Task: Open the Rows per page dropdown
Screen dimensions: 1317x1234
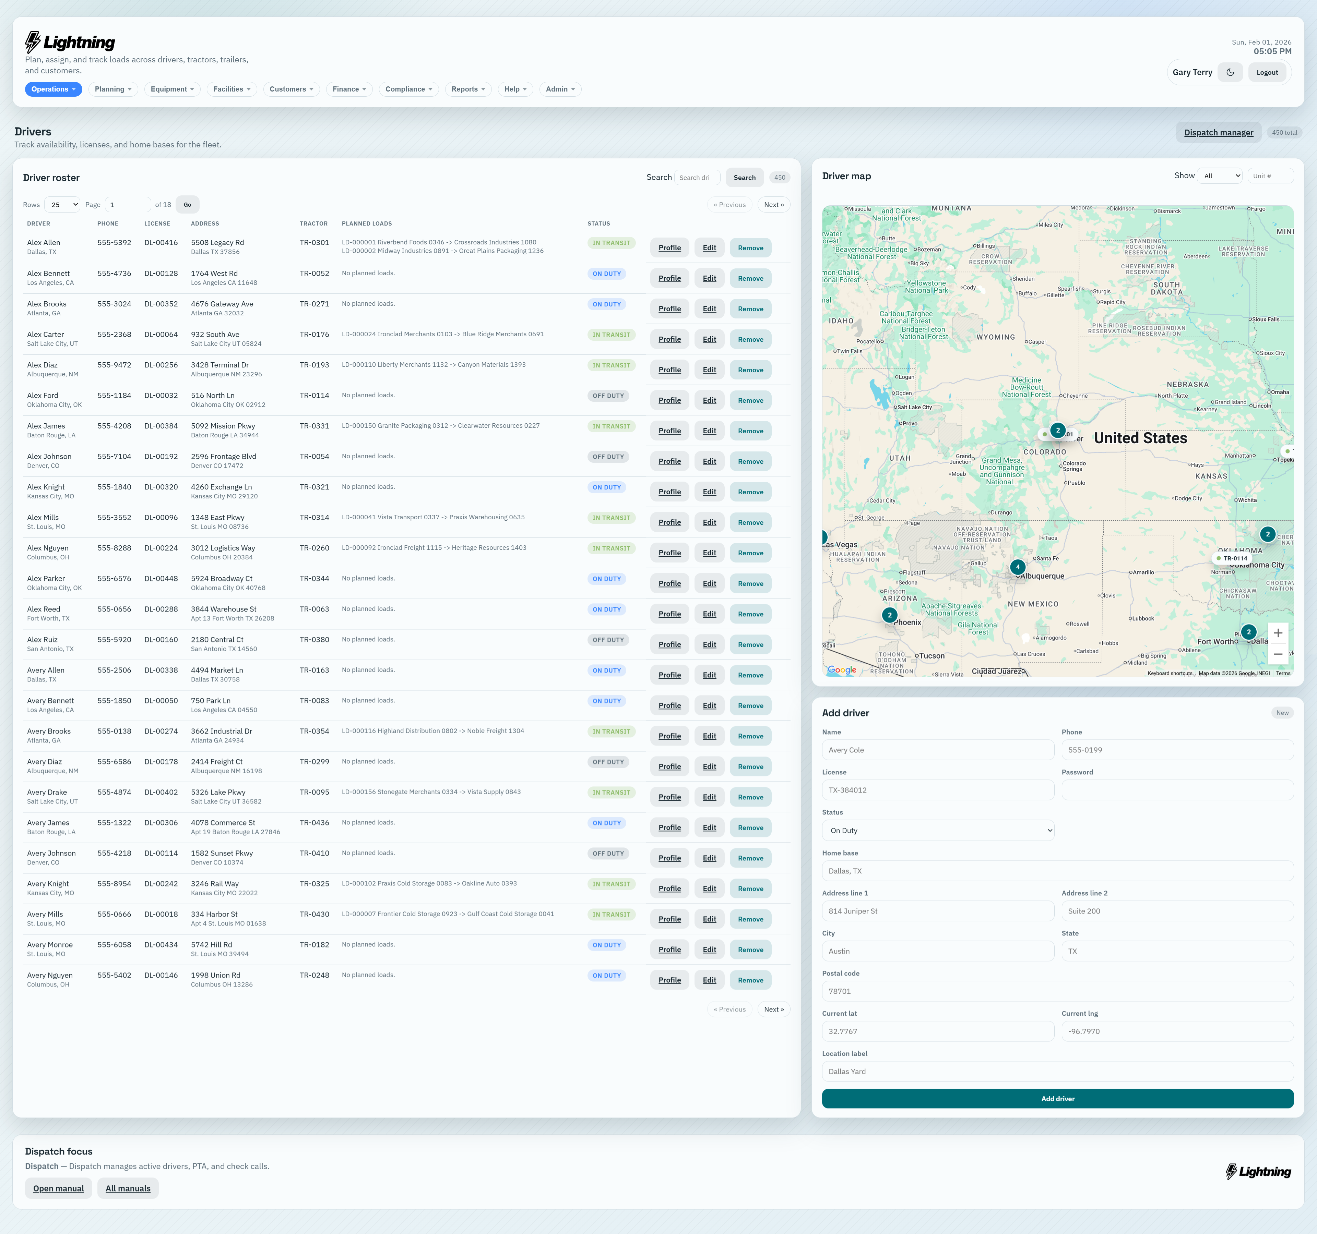Action: click(x=62, y=205)
